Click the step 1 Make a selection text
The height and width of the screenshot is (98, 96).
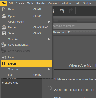(x=75, y=79)
